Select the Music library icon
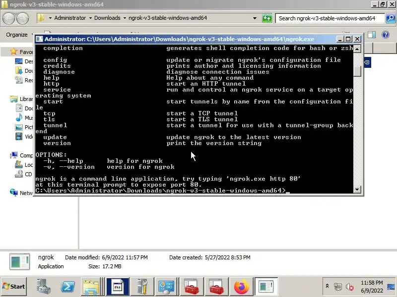397x297 pixels. (19, 118)
